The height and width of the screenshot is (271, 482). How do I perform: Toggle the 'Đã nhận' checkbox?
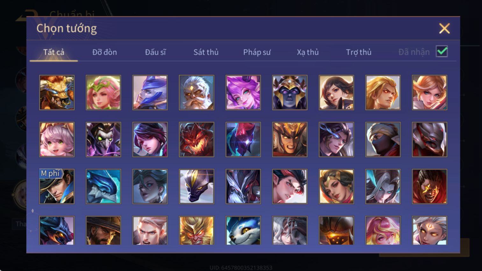[x=442, y=52]
